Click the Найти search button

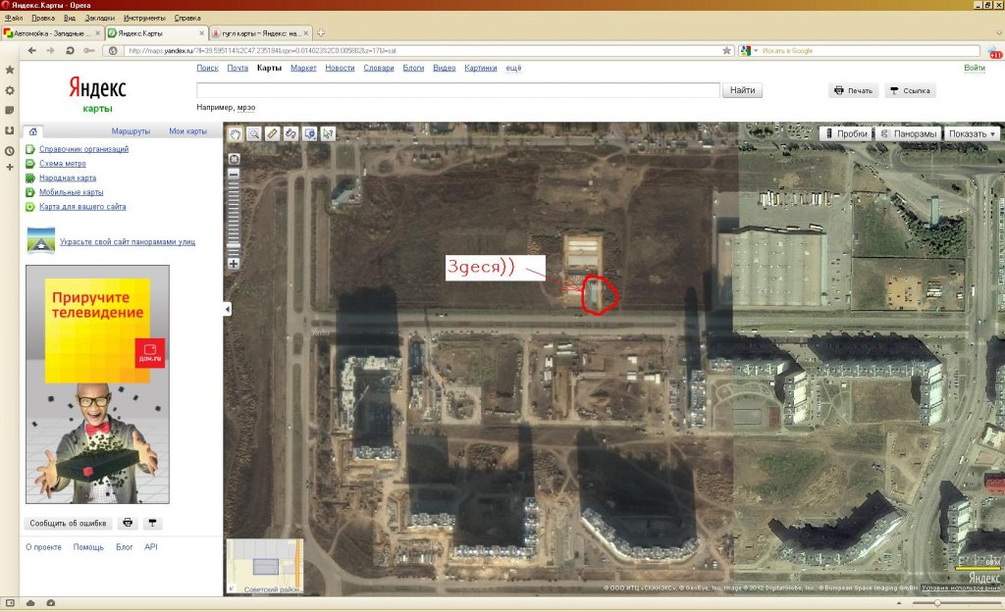coord(743,90)
